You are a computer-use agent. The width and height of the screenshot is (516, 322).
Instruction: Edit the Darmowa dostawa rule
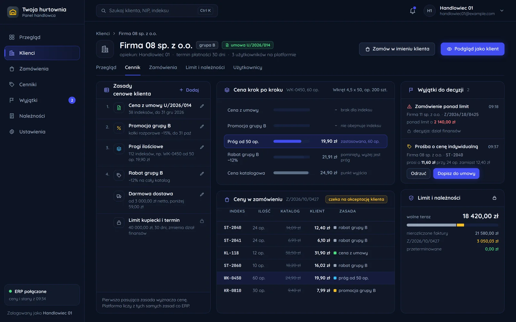(202, 194)
